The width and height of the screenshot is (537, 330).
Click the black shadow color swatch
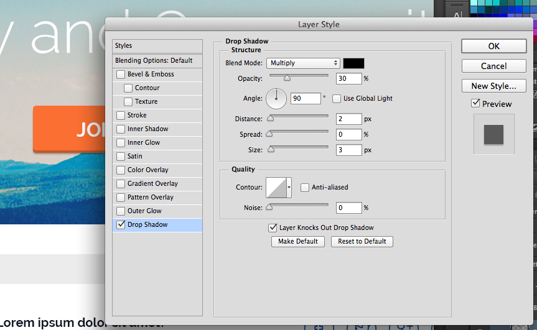[x=353, y=63]
